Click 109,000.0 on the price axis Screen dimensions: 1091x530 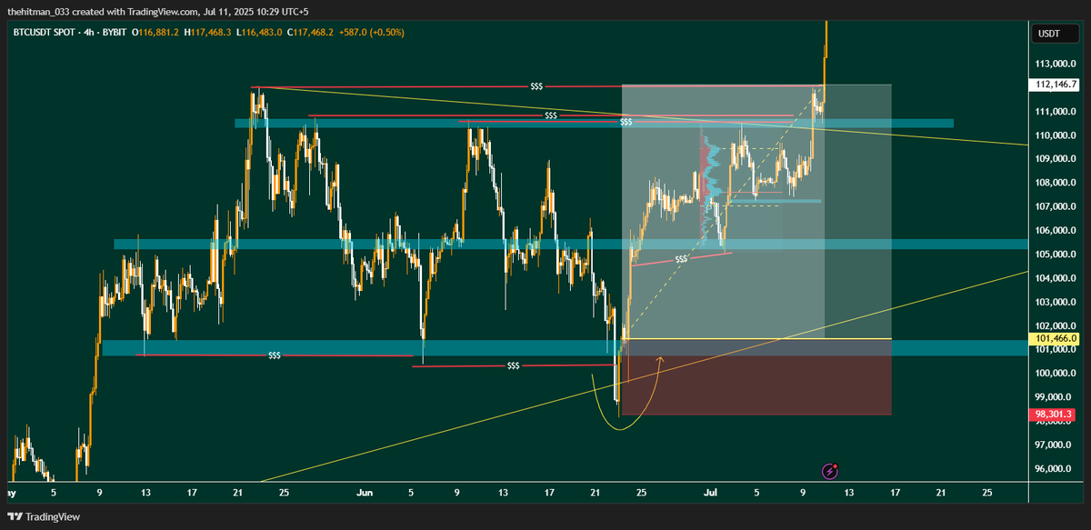coord(1054,159)
